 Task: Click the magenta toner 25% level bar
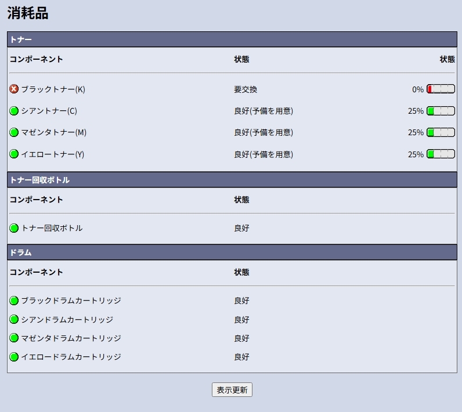[x=441, y=132]
